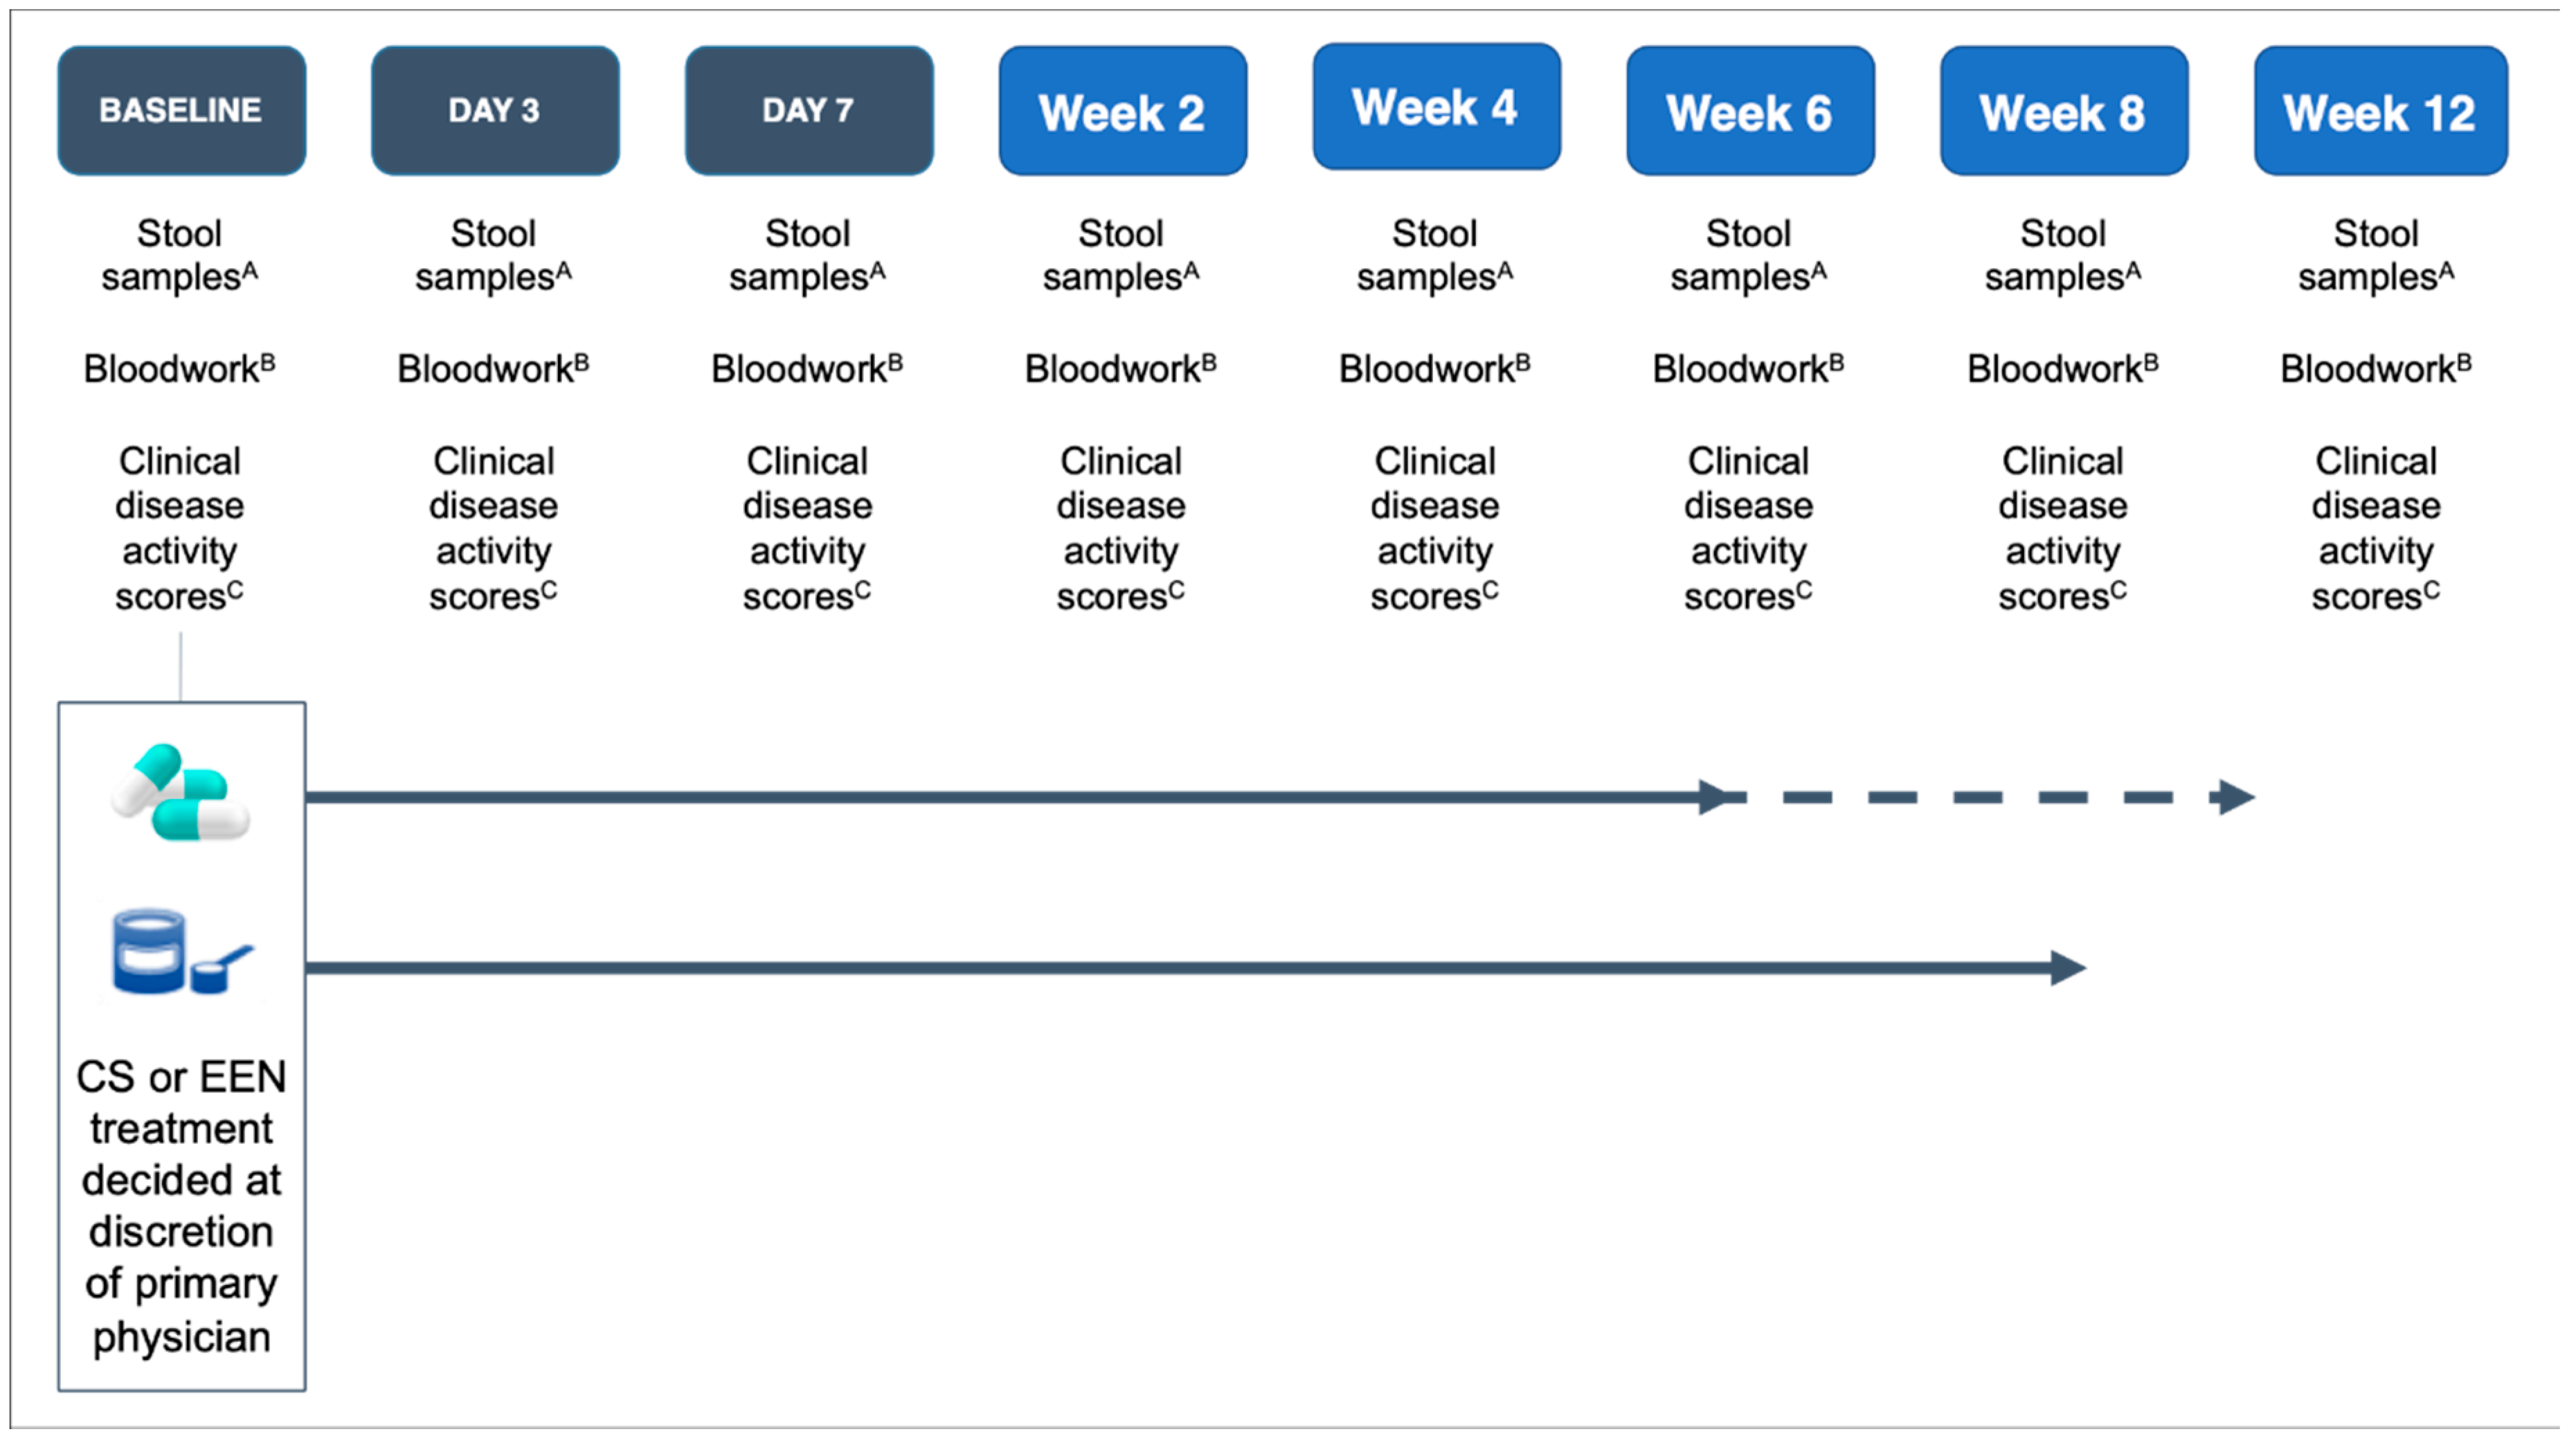
Task: Click the corticosteroid pills icon
Action: [x=181, y=793]
